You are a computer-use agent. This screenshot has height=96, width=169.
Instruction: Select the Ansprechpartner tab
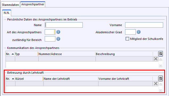(x=33, y=4)
